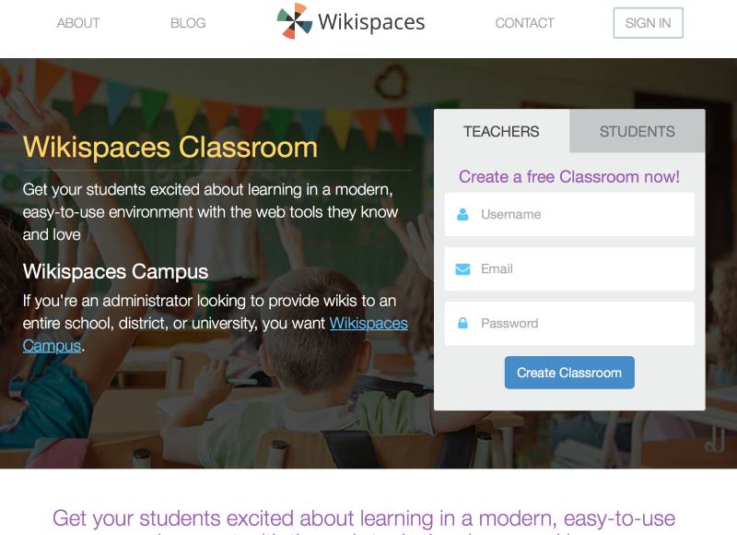
Task: Switch to the STUDENTS tab
Action: 637,131
